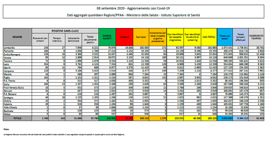Image resolution: width=276 pixels, height=157 pixels.
Task: Select the orange Casi totali header
Action: [141, 37]
